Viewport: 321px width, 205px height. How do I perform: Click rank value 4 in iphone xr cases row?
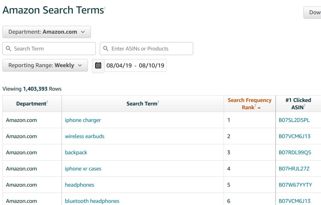point(229,169)
